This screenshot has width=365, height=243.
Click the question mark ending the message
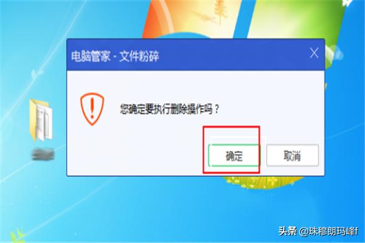click(217, 109)
